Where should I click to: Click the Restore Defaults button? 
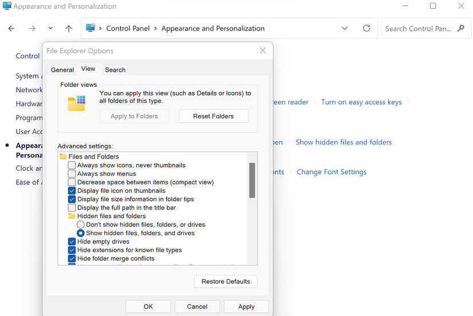coord(226,281)
